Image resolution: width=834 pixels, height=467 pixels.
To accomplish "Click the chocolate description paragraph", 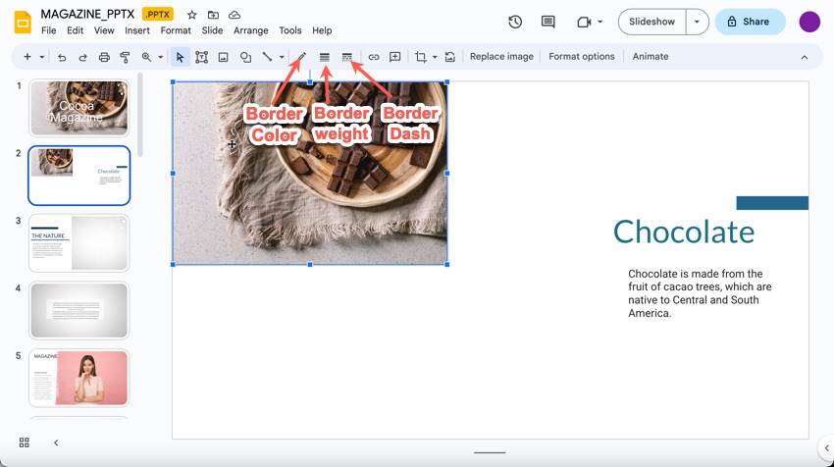I will [700, 293].
